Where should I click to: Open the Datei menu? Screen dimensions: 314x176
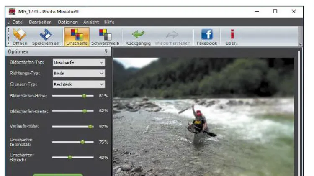pos(18,22)
